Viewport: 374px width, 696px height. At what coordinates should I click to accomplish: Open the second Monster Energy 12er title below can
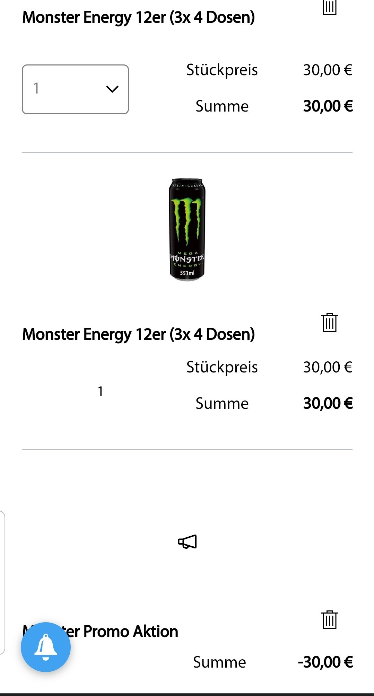(138, 334)
